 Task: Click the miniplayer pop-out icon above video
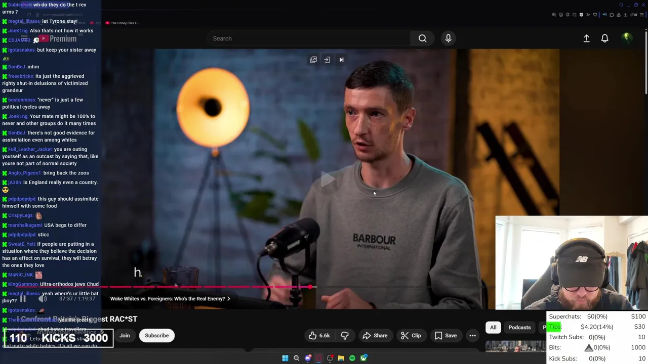point(313,60)
